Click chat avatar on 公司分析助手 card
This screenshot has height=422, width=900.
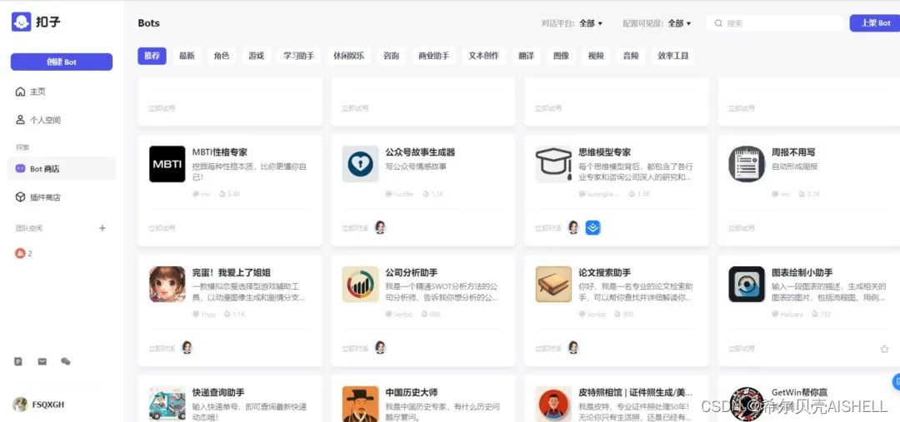tap(380, 347)
